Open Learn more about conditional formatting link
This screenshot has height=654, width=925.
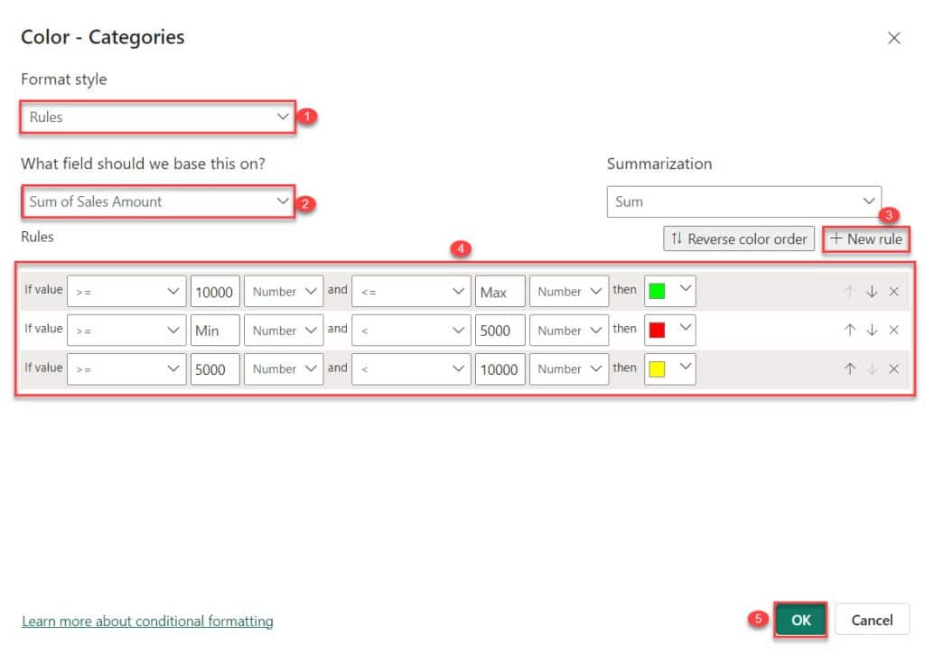147,621
